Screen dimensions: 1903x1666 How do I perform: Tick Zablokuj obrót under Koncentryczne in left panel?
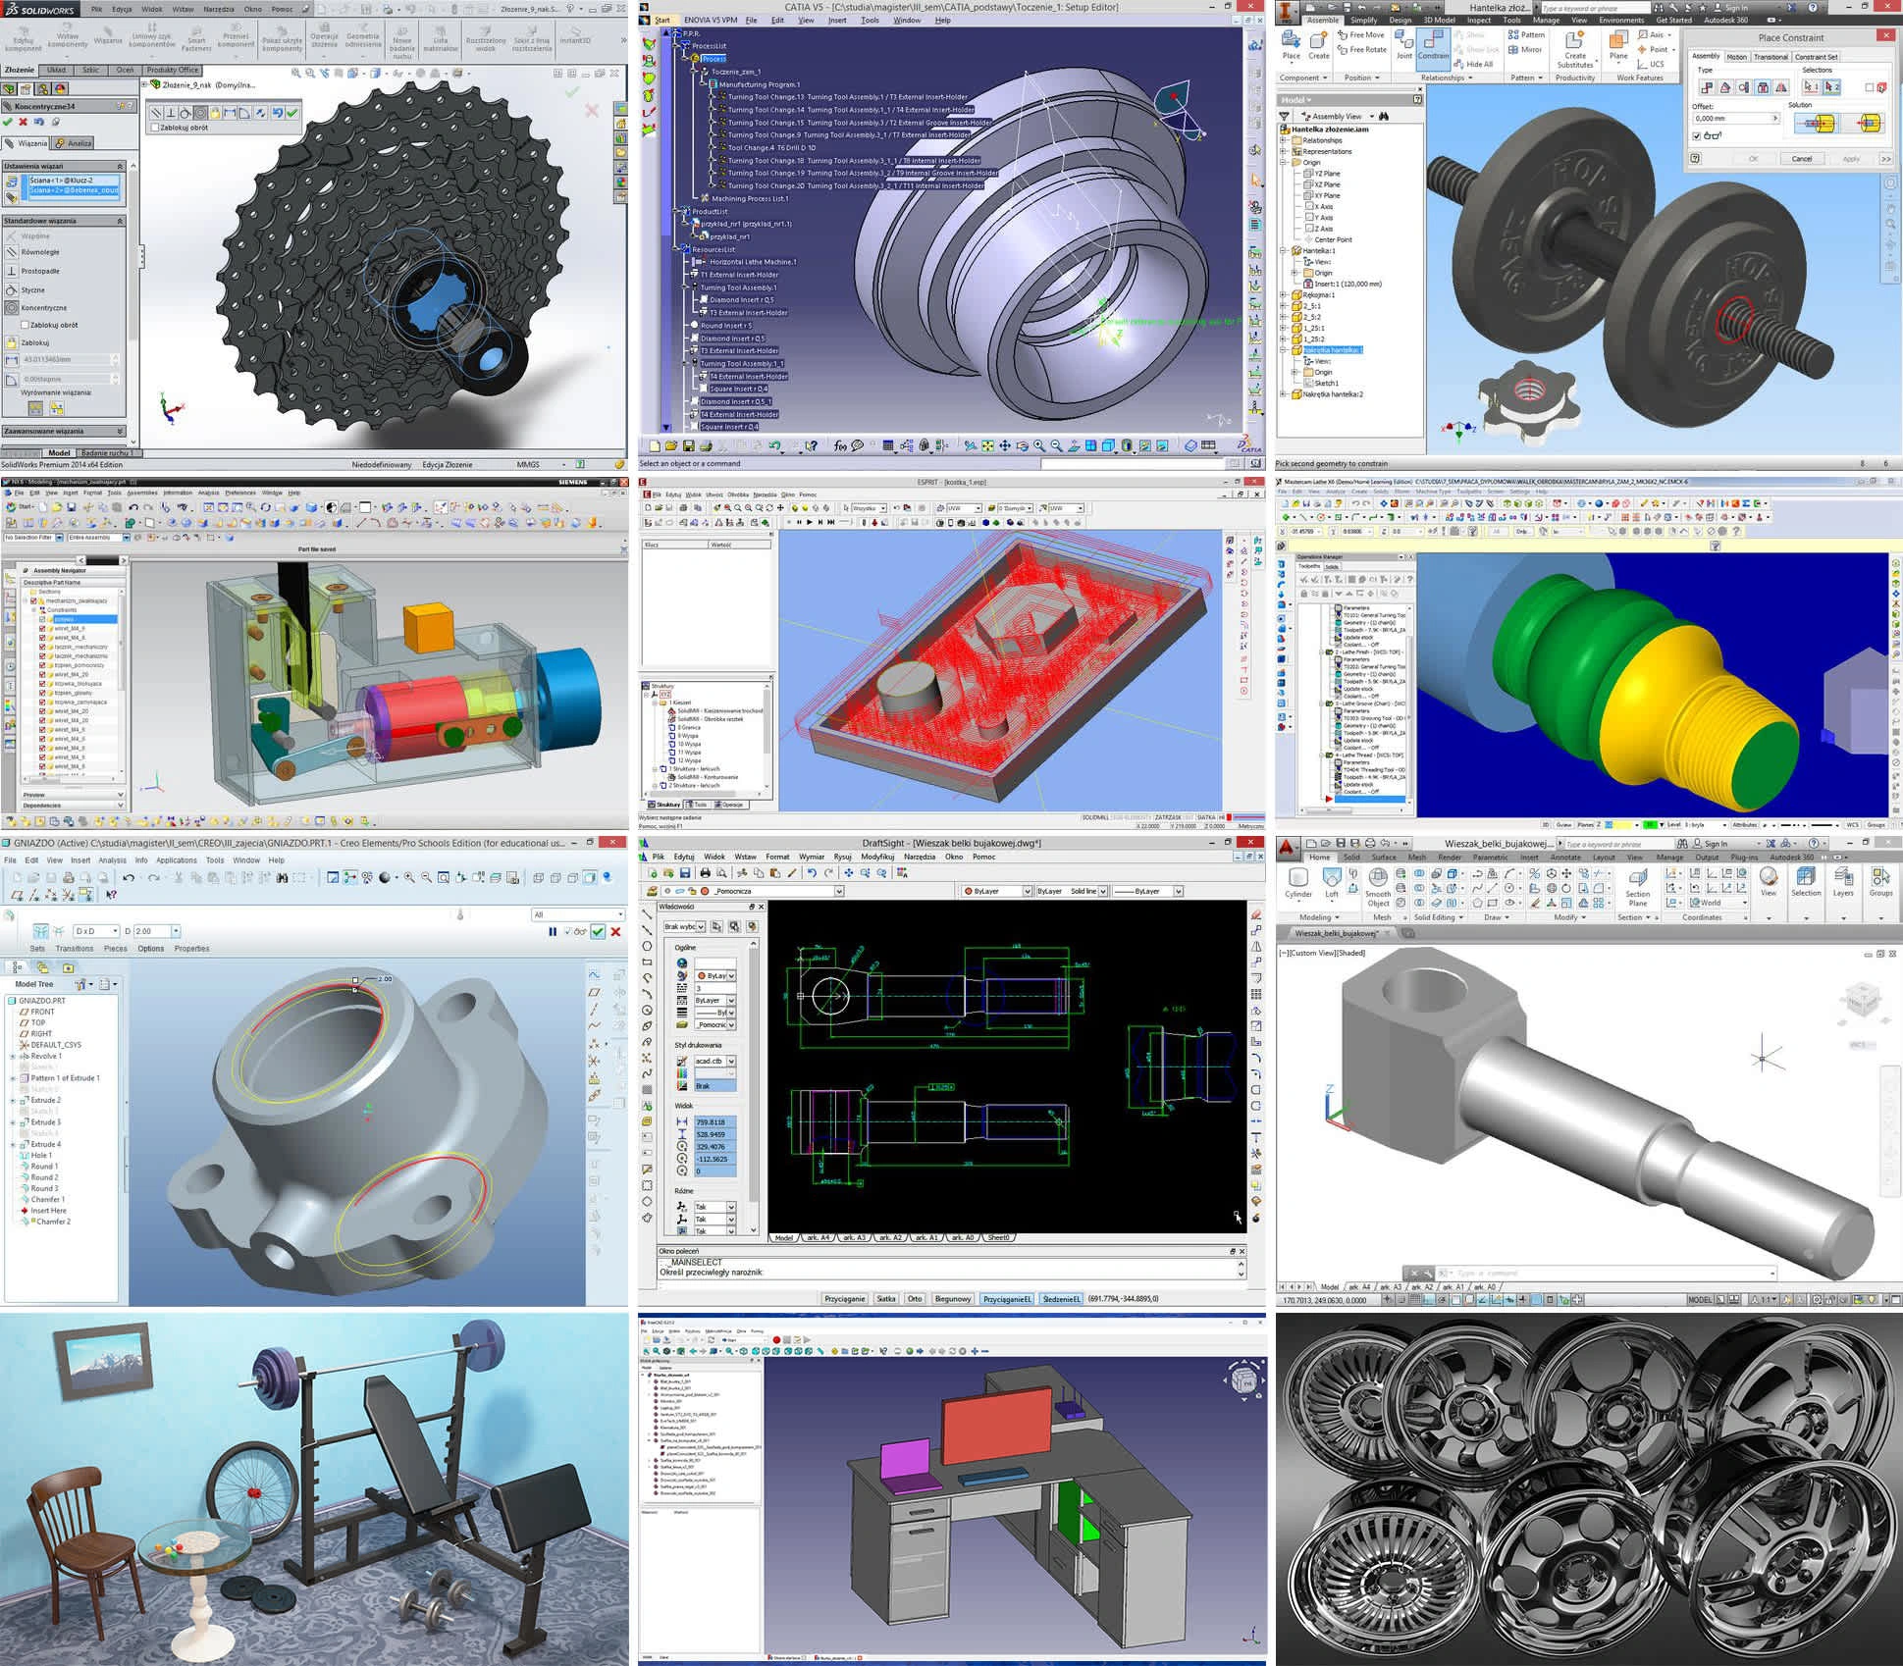25,325
